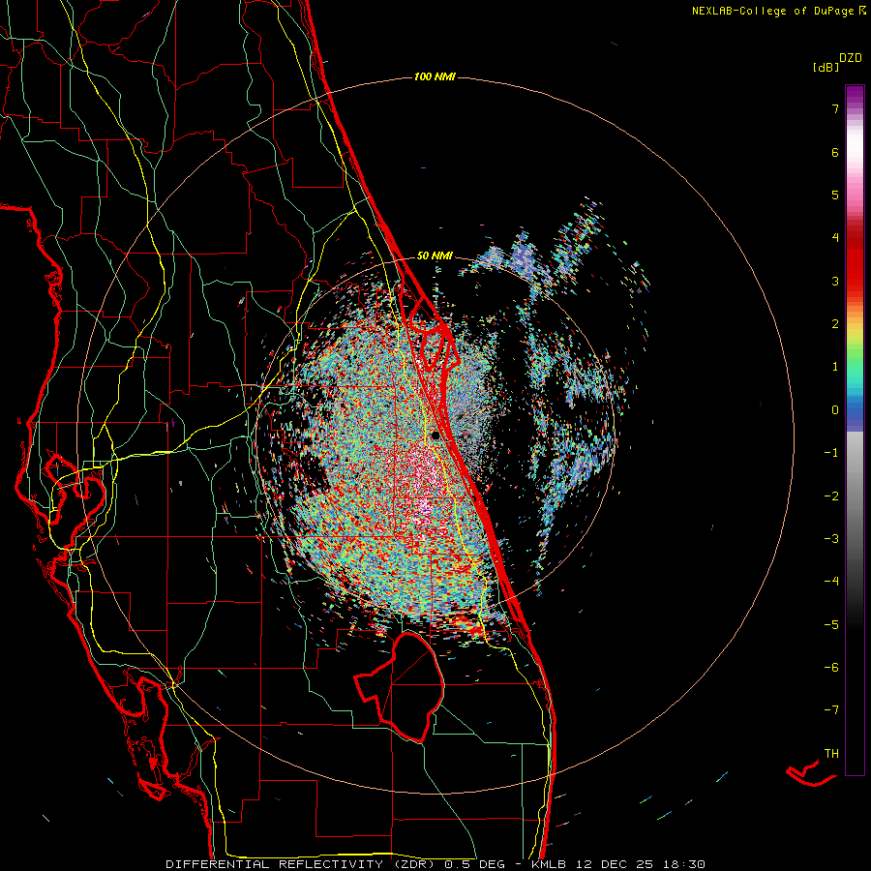Screen dimensions: 871x871
Task: Click the Differential Reflectivity product caption
Action: point(435,864)
